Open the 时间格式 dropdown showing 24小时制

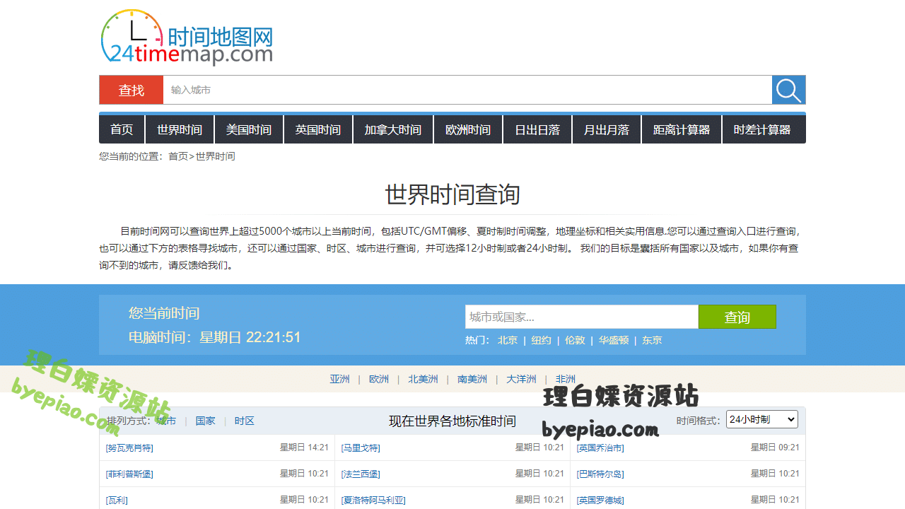[x=761, y=419]
